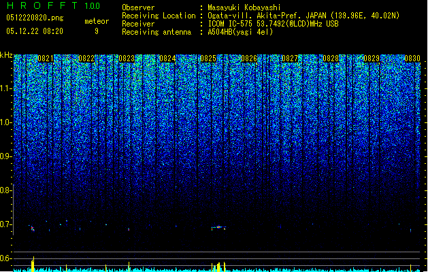The image size is (428, 272).
Task: Click the 0829 time marker
Action: (372, 58)
